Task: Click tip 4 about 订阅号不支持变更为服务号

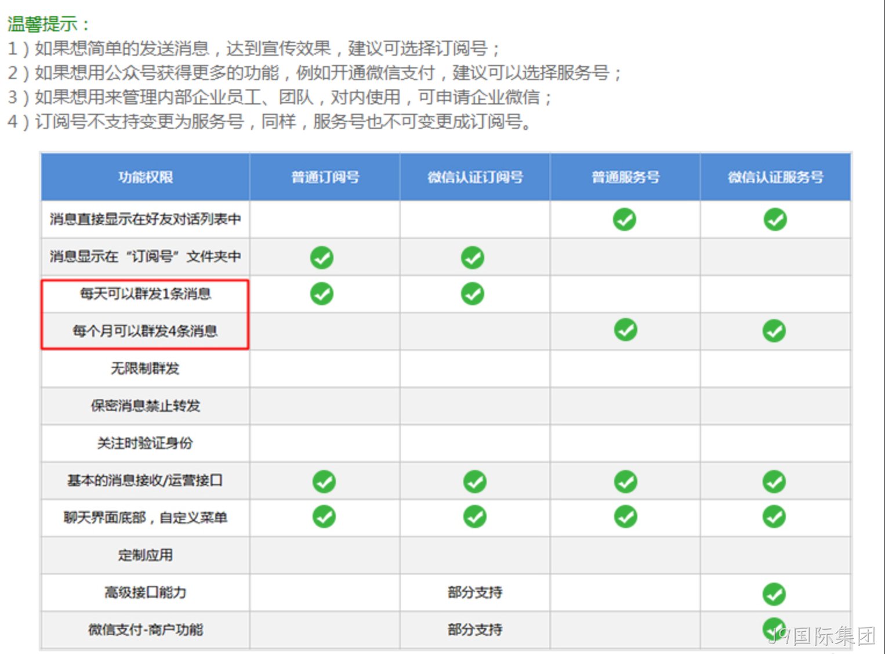Action: 269,122
